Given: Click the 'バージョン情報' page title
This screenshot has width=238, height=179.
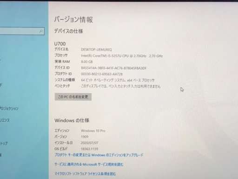Looking at the screenshot, I should click(73, 20).
